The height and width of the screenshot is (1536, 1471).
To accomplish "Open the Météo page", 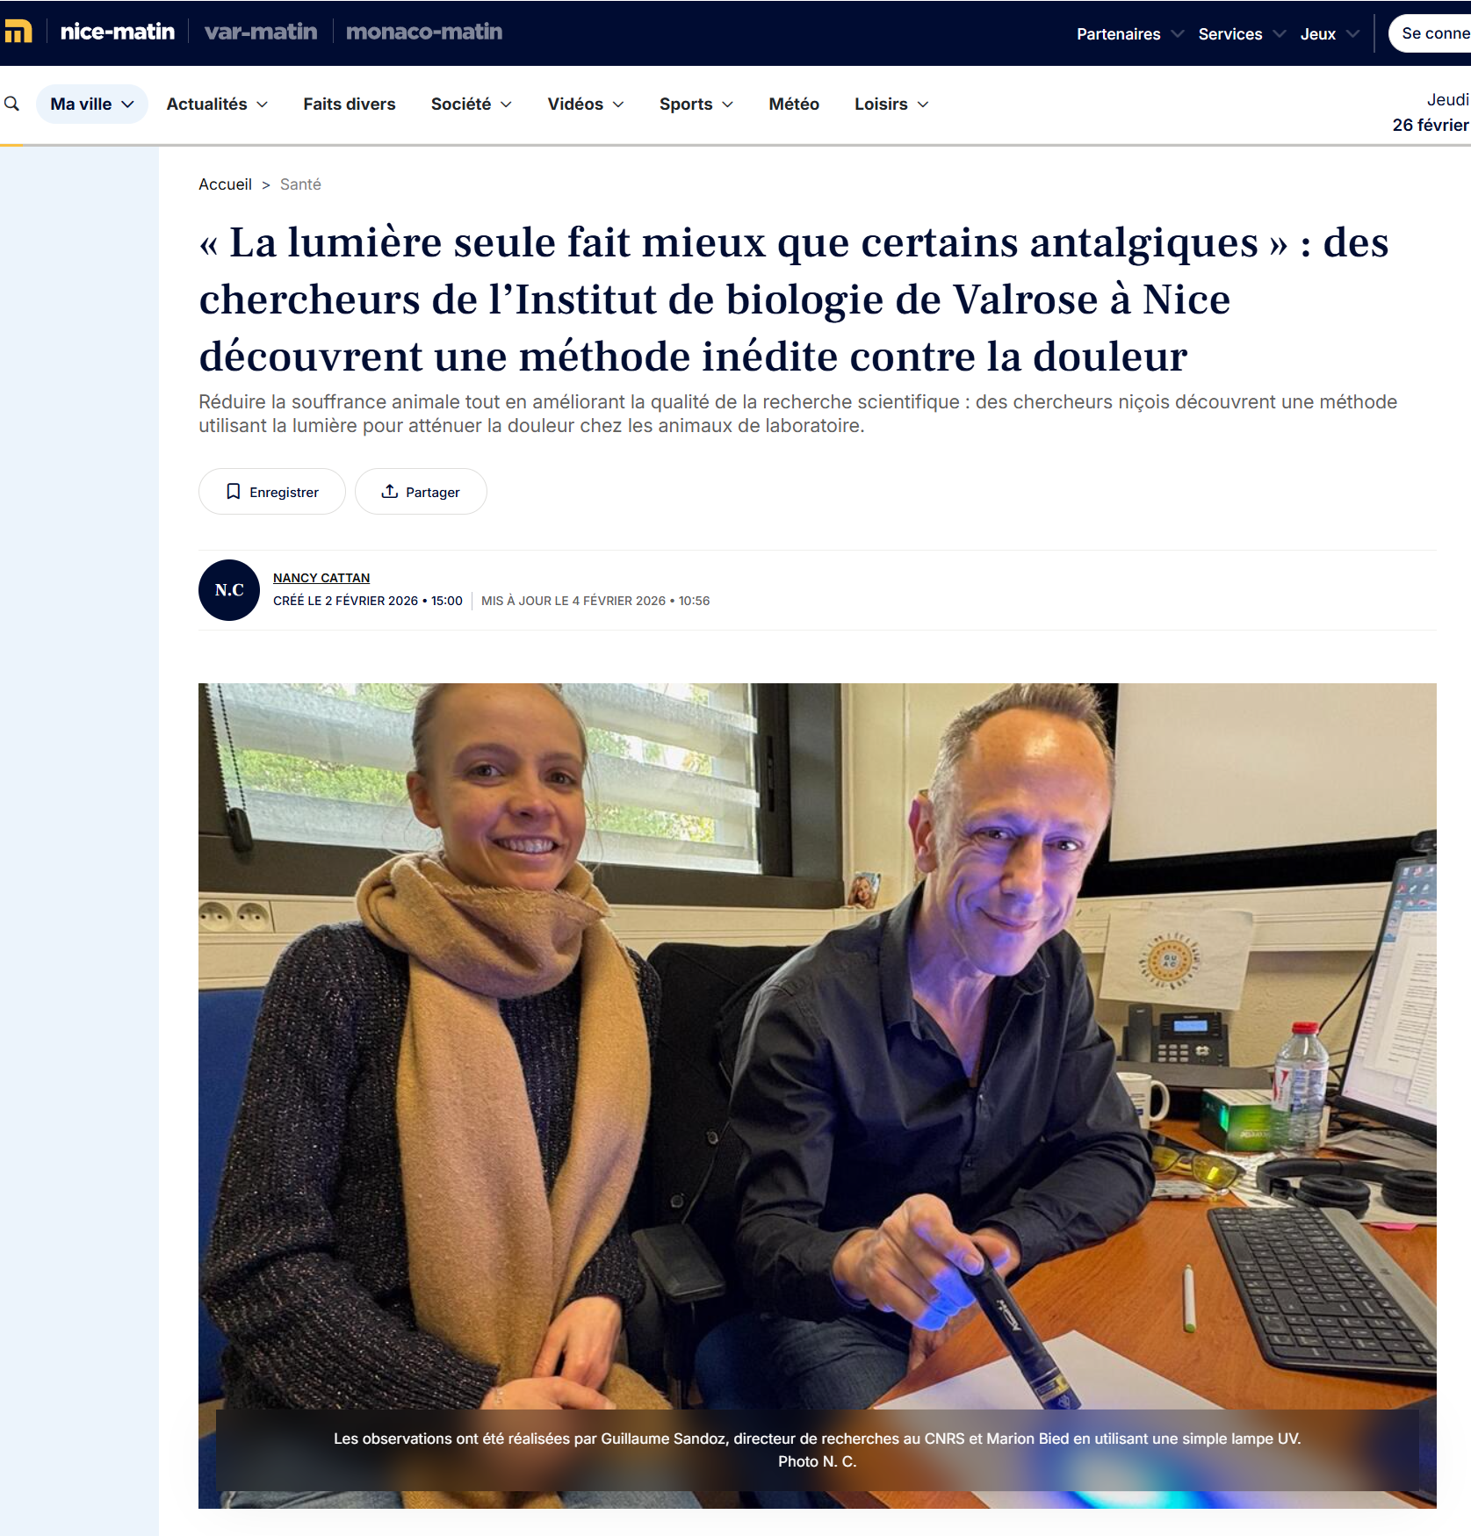I will point(794,104).
